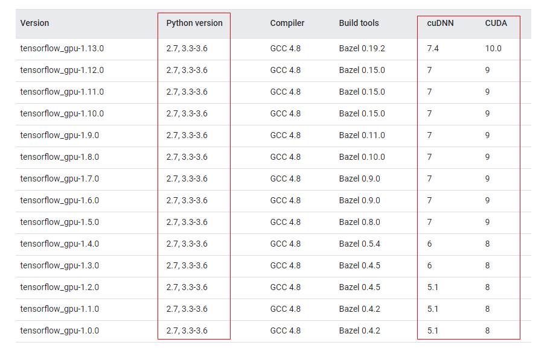550x354 pixels.
Task: Click Bazel 0.4.2 in the 1.0.0 row
Action: pyautogui.click(x=360, y=331)
